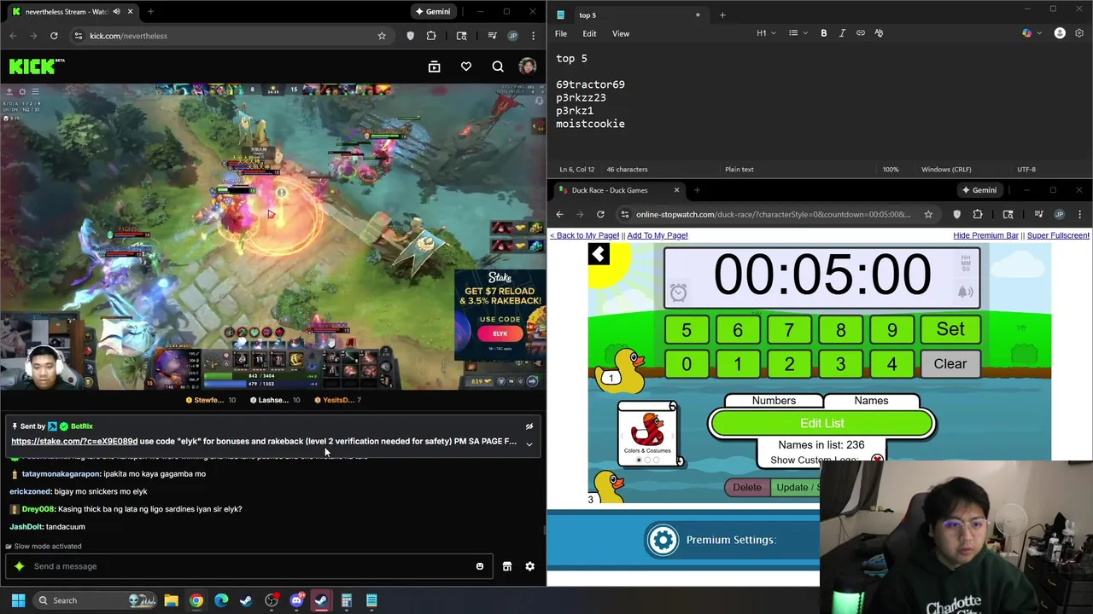
Task: Insert a link in Notepad toolbar
Action: click(861, 33)
